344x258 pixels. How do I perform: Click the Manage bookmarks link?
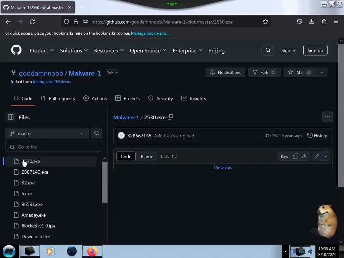(x=150, y=33)
